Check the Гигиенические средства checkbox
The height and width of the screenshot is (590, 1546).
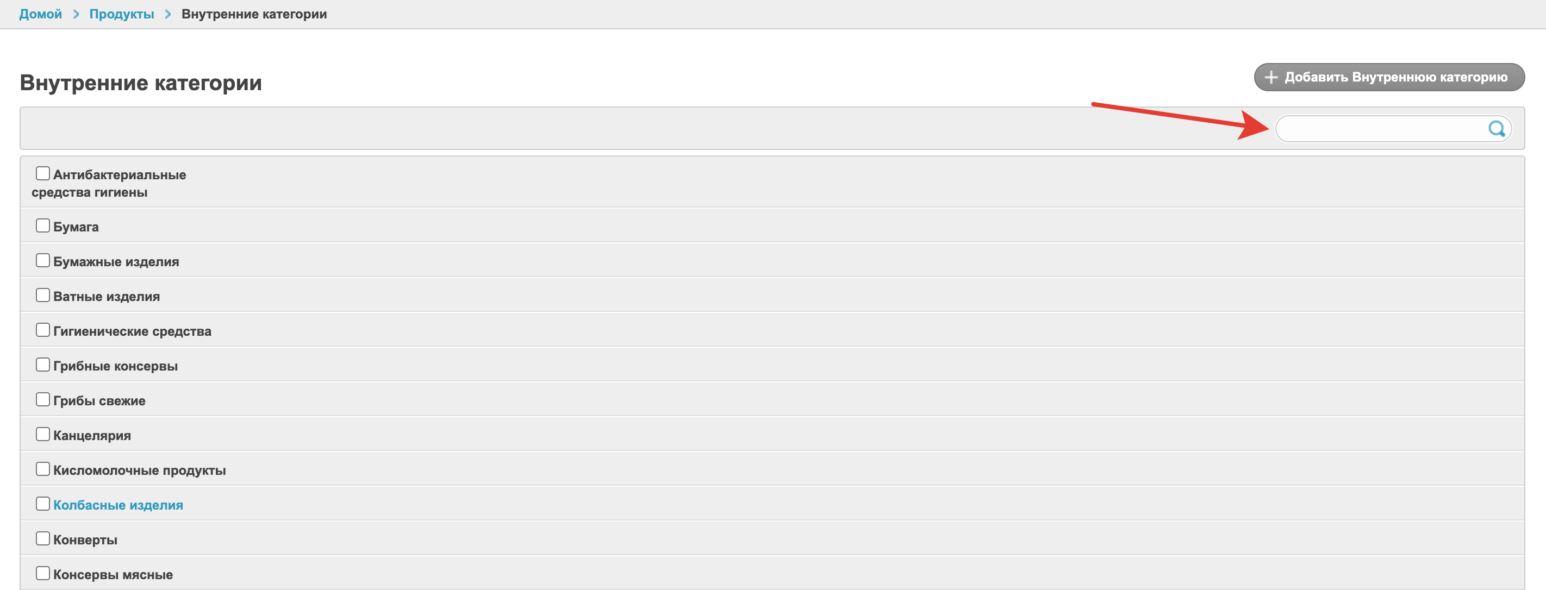[x=42, y=330]
